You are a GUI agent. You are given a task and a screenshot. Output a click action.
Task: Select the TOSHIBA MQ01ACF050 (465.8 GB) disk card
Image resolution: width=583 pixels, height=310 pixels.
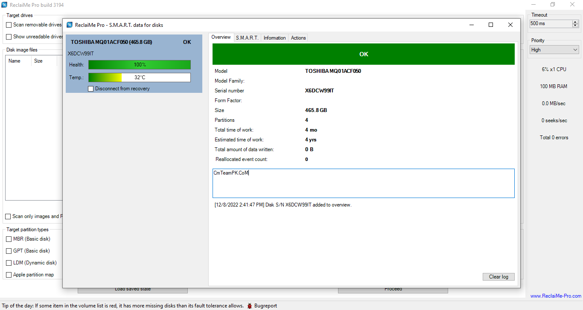click(x=134, y=64)
